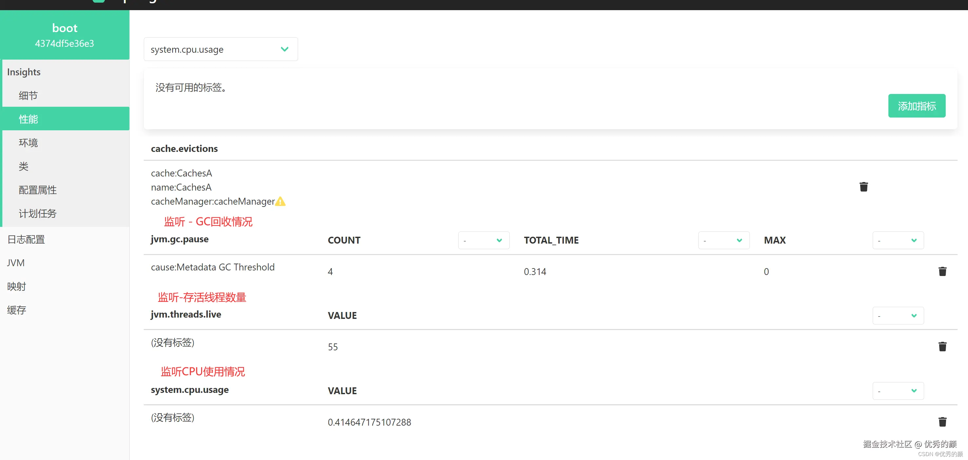Select the 环境 sidebar item

coord(28,143)
